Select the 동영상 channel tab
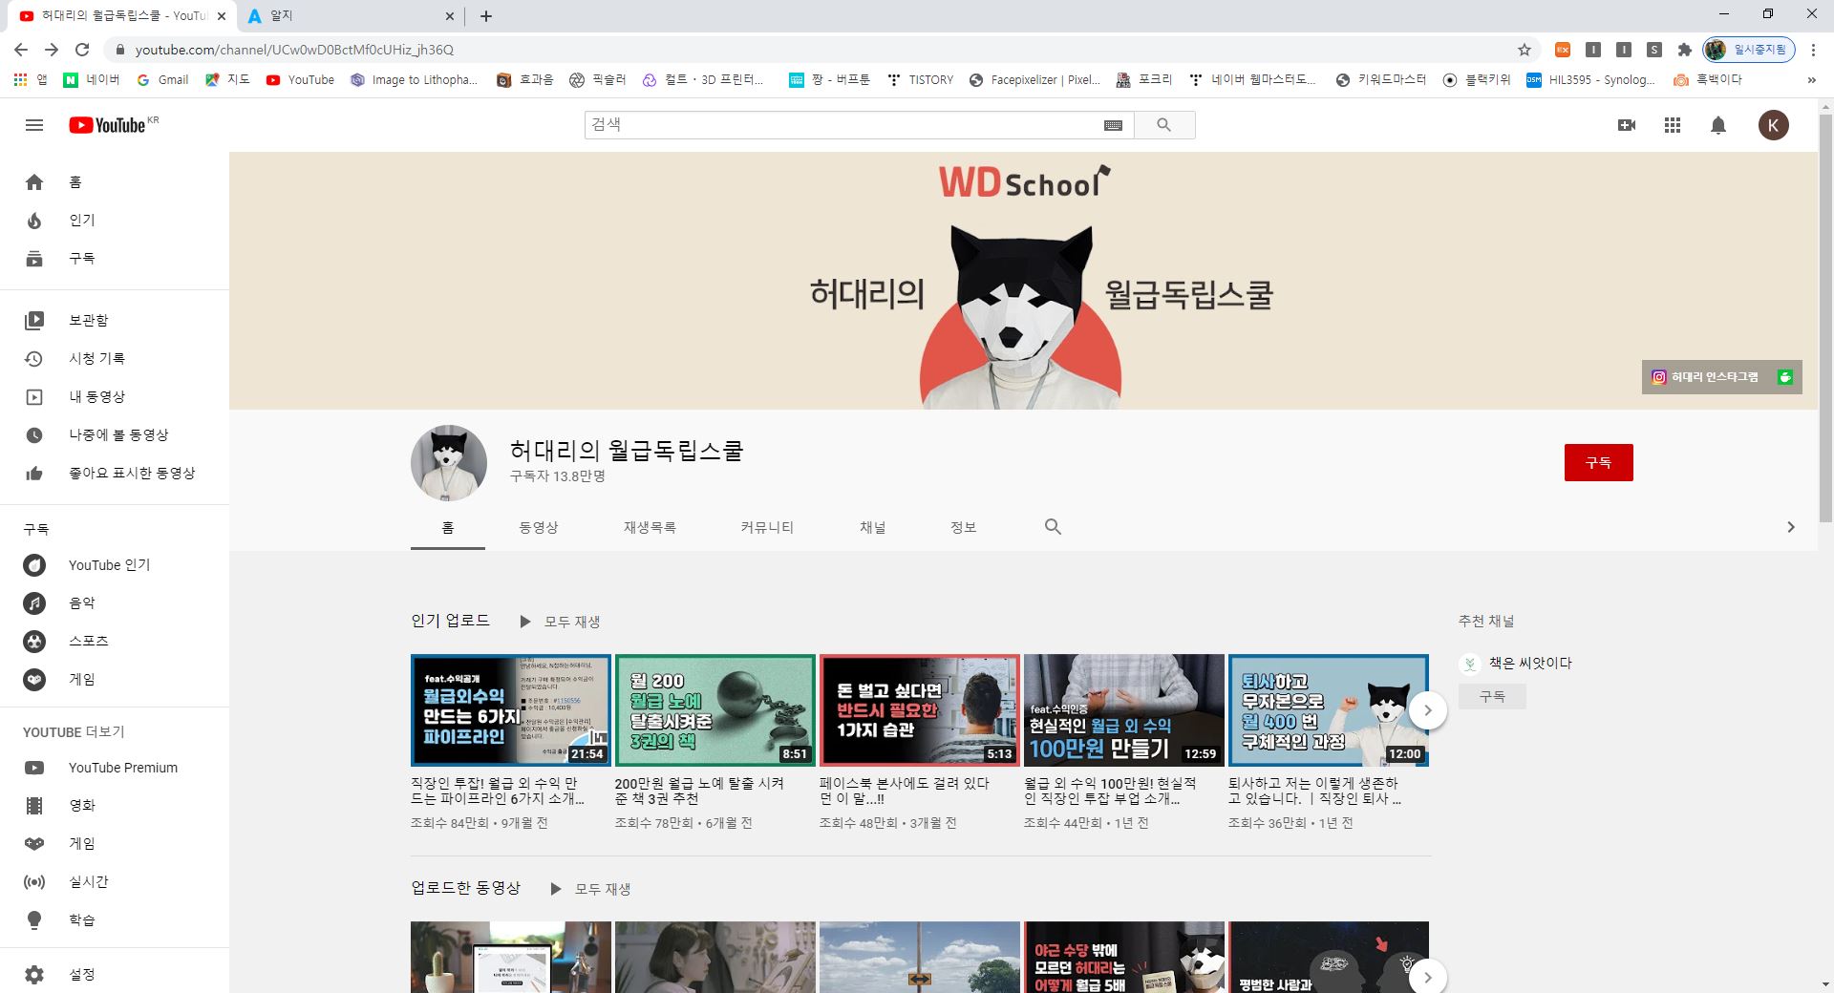The image size is (1834, 993). (539, 527)
